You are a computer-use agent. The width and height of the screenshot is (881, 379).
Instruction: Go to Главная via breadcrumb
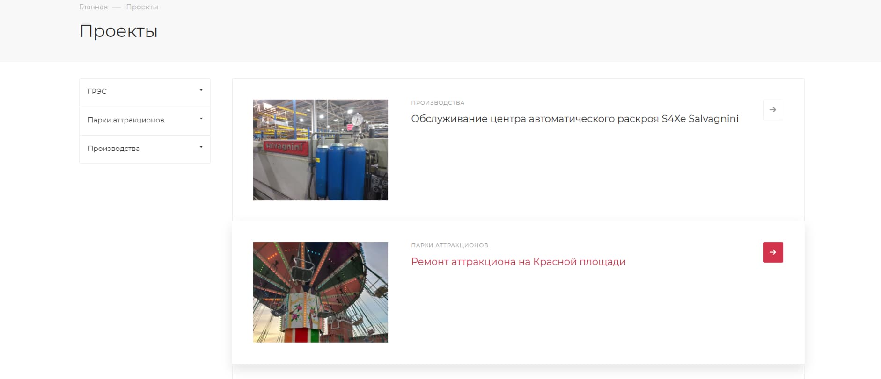coord(93,7)
